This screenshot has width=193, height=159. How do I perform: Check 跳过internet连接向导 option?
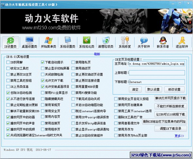pyautogui.click(x=73, y=111)
